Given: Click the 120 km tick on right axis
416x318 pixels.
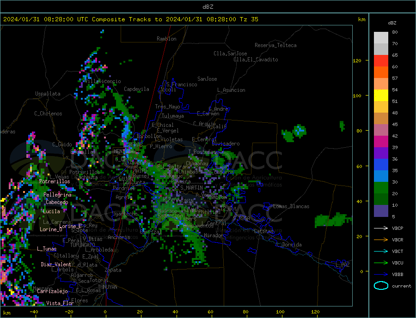Looking at the screenshot, I should [x=357, y=60].
